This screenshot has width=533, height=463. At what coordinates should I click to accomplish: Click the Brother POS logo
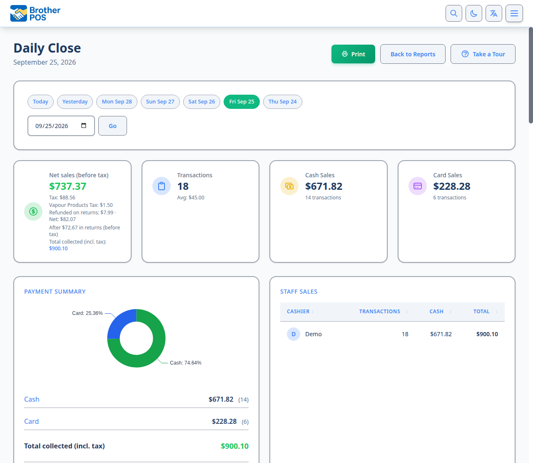35,13
